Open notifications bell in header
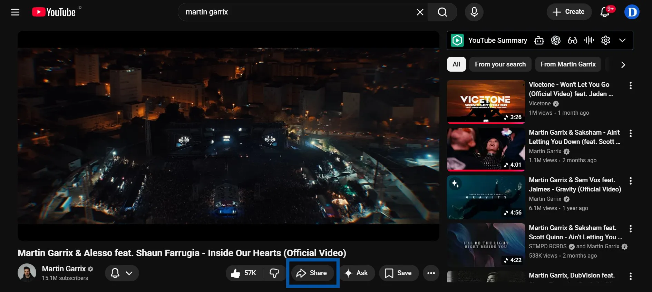The width and height of the screenshot is (652, 292). pyautogui.click(x=605, y=12)
